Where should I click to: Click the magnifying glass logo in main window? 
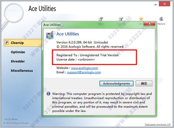click(12, 16)
